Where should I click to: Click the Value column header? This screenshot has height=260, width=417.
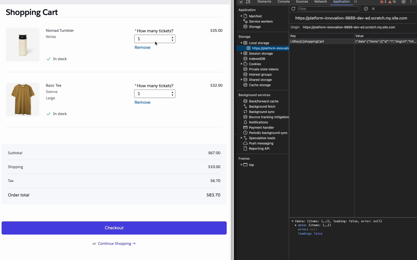click(386, 36)
